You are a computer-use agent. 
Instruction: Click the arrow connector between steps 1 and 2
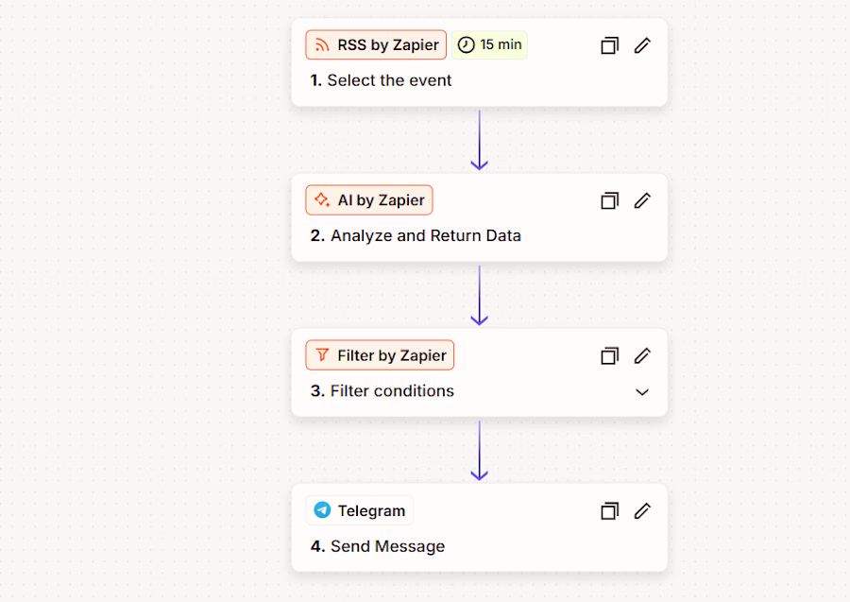[480, 140]
